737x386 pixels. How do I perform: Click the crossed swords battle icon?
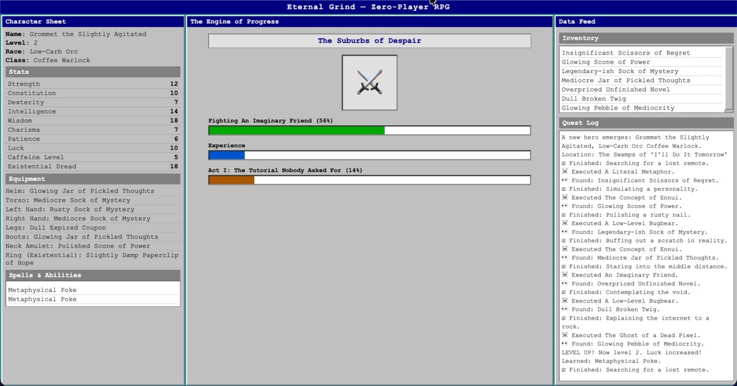coord(369,82)
